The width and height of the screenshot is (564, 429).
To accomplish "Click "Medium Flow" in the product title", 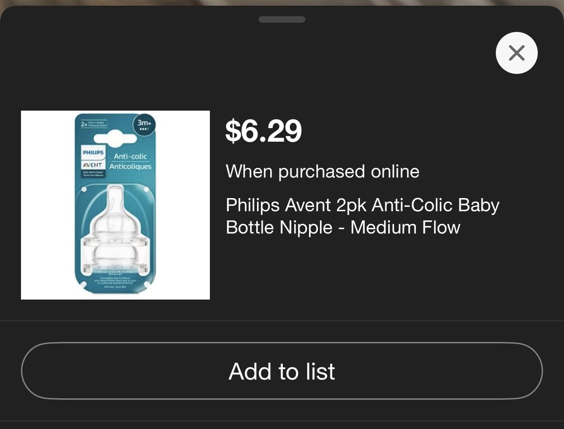I will (405, 227).
